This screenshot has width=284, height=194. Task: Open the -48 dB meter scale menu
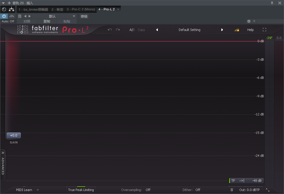click(255, 181)
